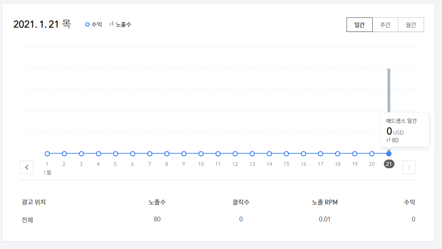Click the 15 date label on axis

tap(286, 164)
